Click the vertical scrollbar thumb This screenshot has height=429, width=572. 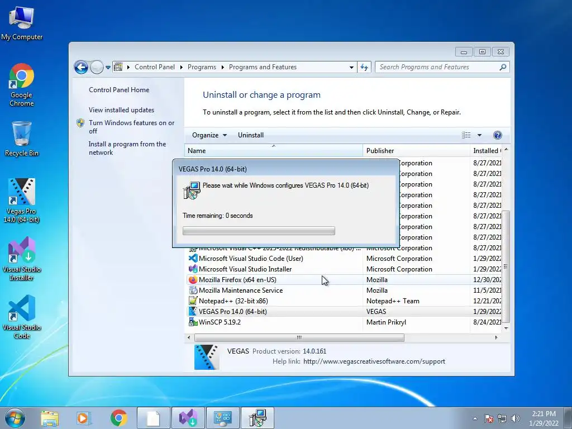click(506, 266)
